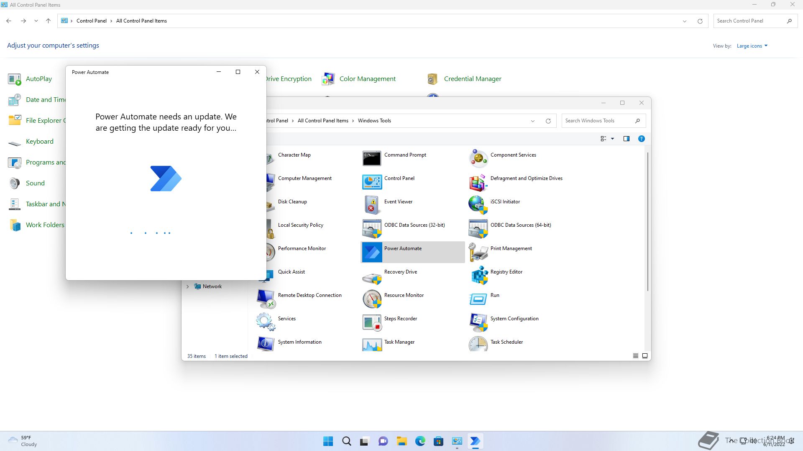This screenshot has width=803, height=451.
Task: Switch Windows Tools to details view
Action: [635, 356]
